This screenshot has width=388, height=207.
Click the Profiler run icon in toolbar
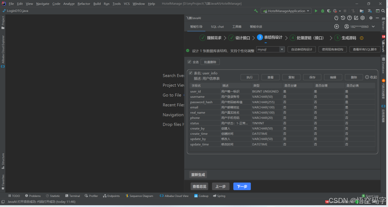335,11
